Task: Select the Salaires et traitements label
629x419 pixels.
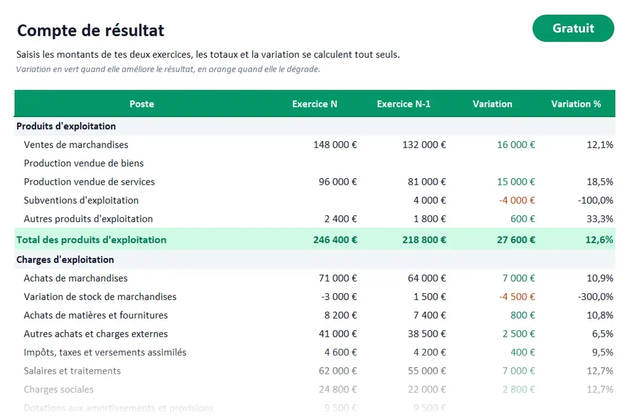Action: pyautogui.click(x=72, y=371)
